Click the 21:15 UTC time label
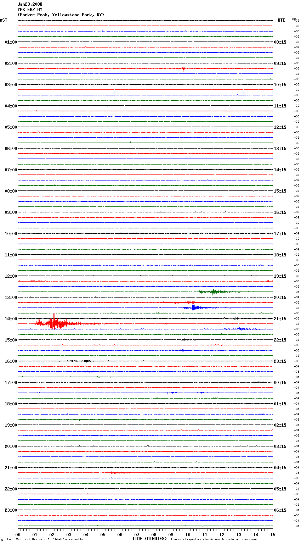 [280, 319]
